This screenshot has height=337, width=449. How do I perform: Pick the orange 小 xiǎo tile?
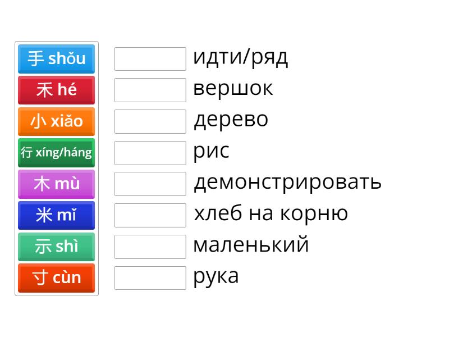point(56,121)
